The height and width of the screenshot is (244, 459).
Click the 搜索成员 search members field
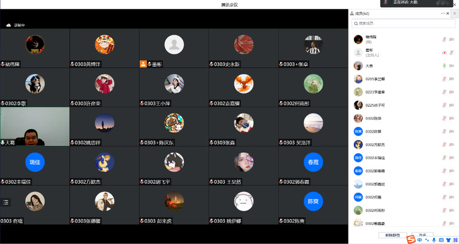[x=403, y=24]
